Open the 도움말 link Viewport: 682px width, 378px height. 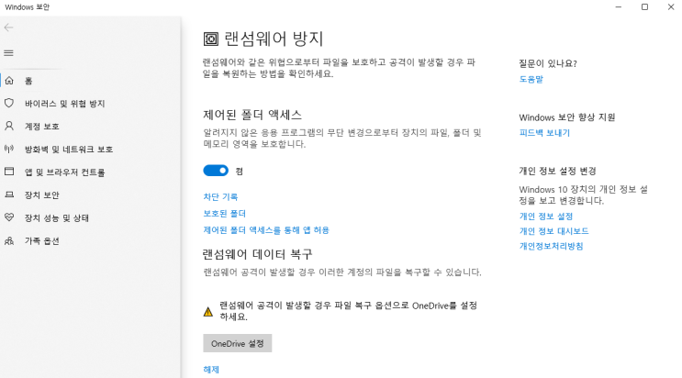[531, 79]
